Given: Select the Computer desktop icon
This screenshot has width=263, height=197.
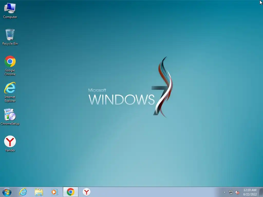Looking at the screenshot, I should click(10, 11).
